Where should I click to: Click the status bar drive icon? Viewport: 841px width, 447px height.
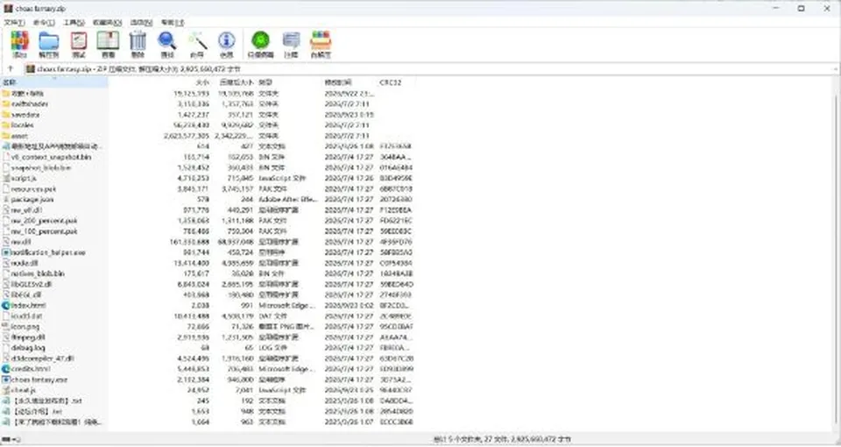coord(5,439)
